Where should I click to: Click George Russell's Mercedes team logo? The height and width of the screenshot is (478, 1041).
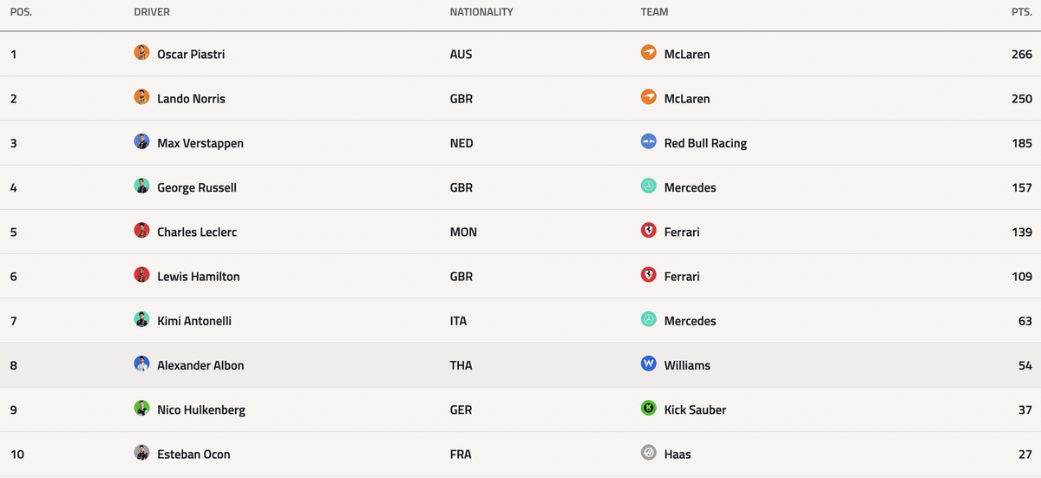click(x=648, y=187)
